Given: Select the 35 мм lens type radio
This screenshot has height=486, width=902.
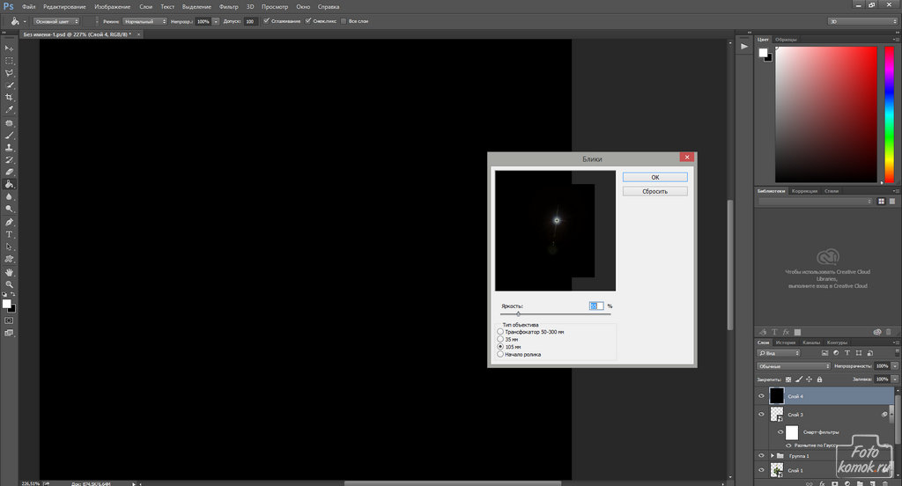Looking at the screenshot, I should coord(501,339).
